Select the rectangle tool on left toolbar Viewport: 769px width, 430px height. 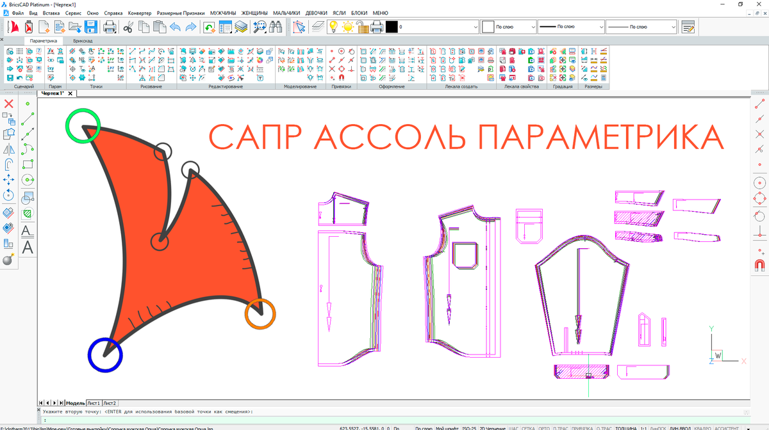[28, 164]
